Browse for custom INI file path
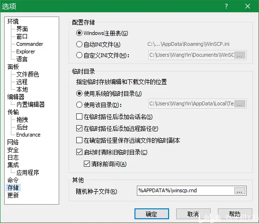The height and width of the screenshot is (223, 259). [240, 55]
